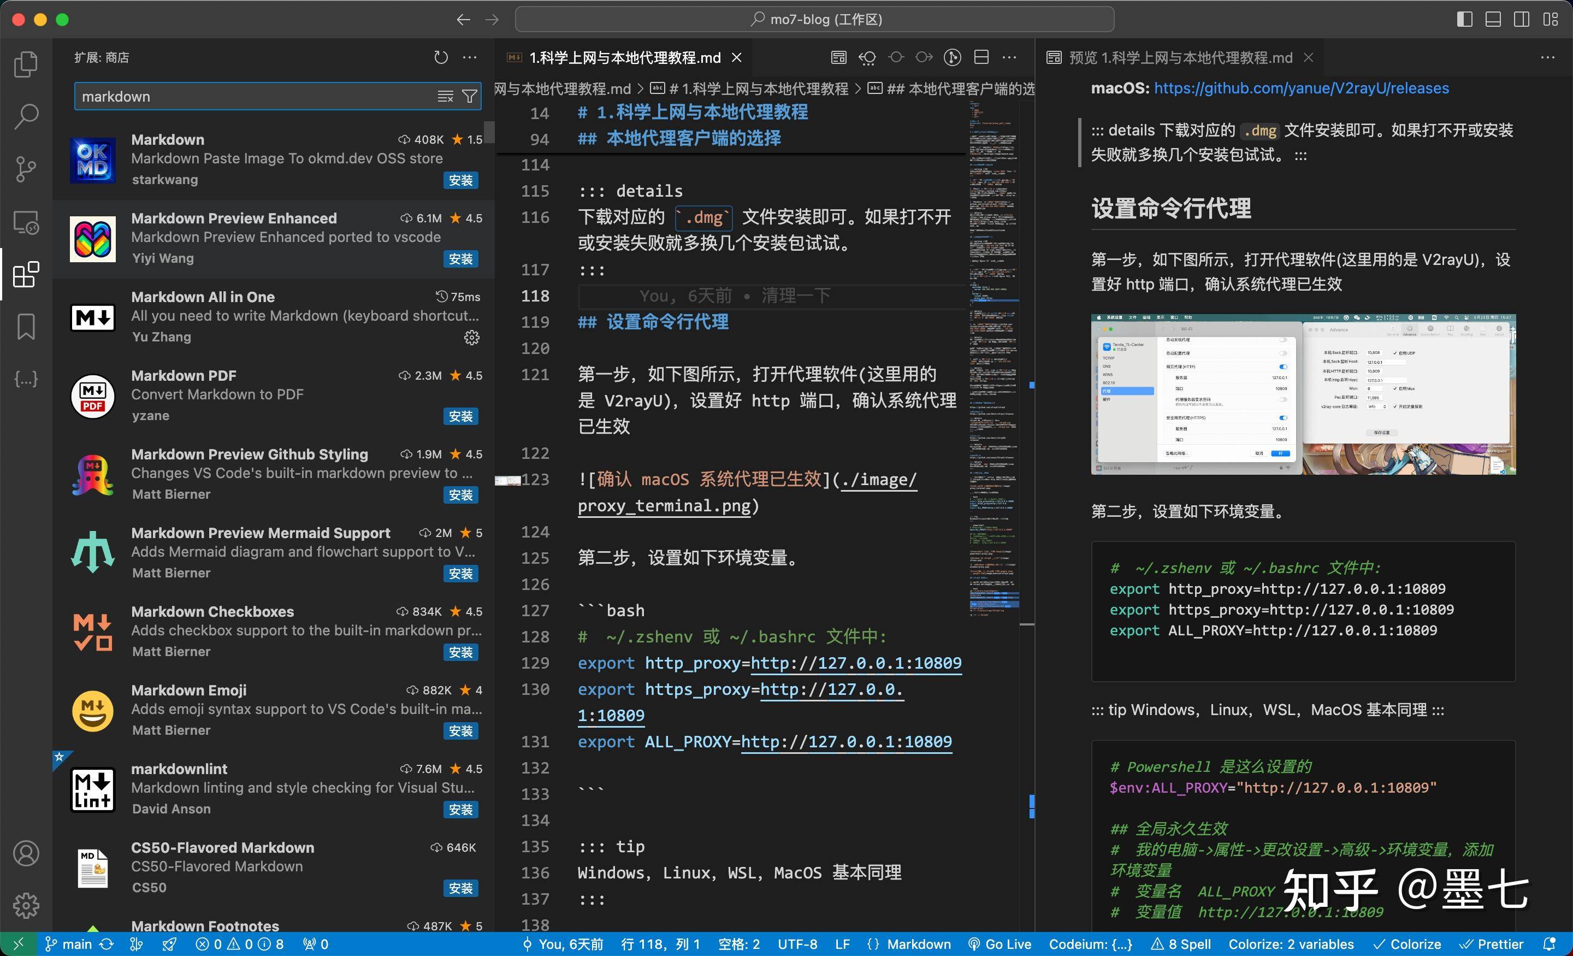Install the markdownlint extension
Screen dimensions: 1573x956
point(461,810)
